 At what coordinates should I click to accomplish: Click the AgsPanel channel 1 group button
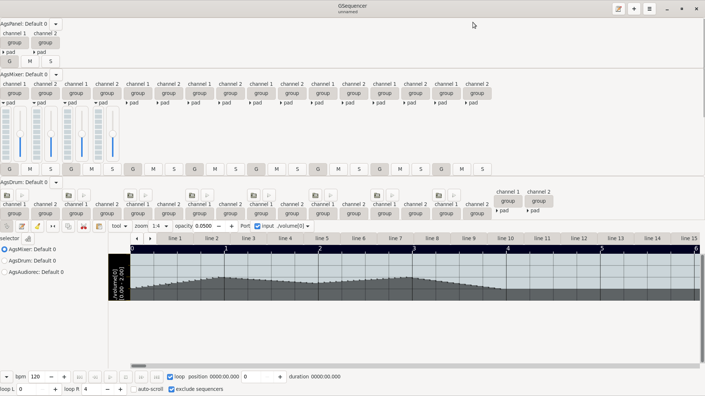point(15,43)
